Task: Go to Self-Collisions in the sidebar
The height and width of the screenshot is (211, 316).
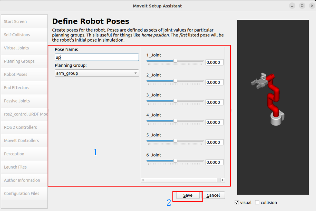Action: tap(24, 35)
